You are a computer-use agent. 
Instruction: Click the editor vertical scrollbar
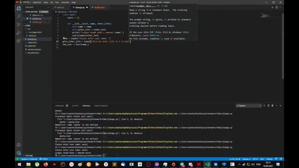283,46
